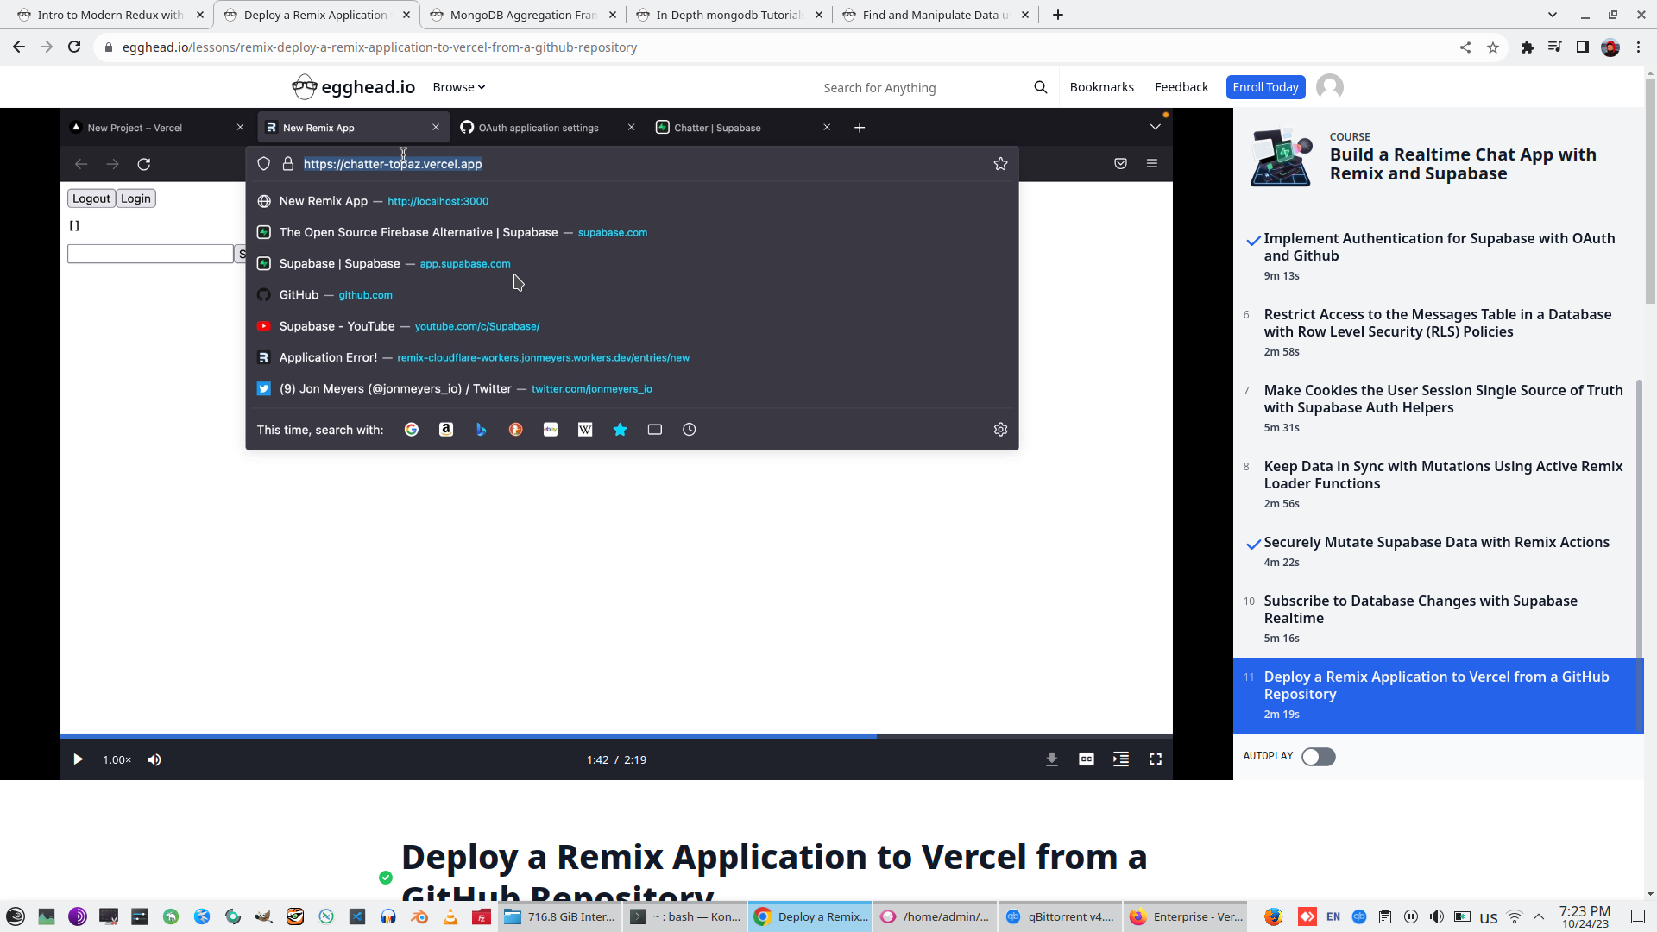The image size is (1657, 932).
Task: Open the user profile avatar
Action: [x=1329, y=87]
